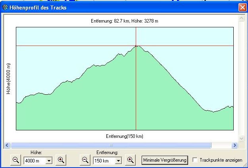248x168 pixels.
Task: Enable the Trackpunkte anzeigen checkbox
Action: click(x=195, y=160)
